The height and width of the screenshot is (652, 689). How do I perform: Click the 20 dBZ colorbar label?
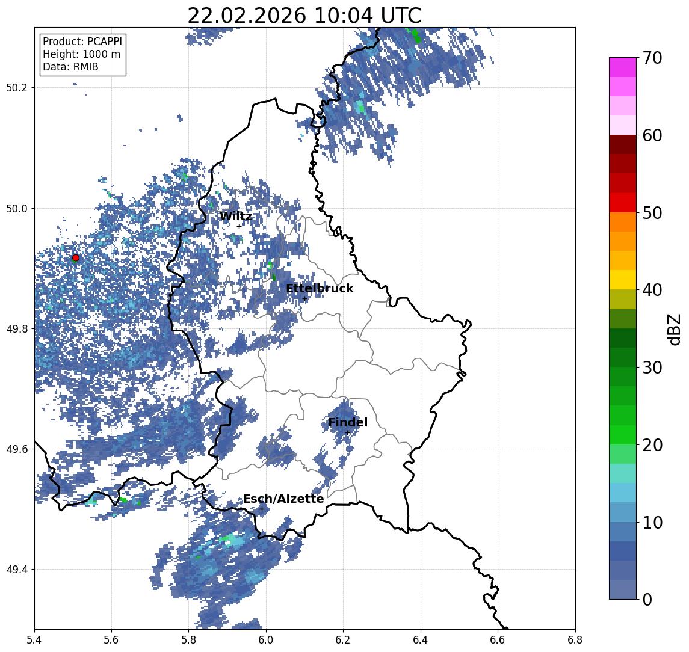click(652, 444)
